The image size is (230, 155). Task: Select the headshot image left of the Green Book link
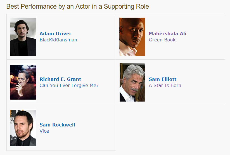coord(132,37)
